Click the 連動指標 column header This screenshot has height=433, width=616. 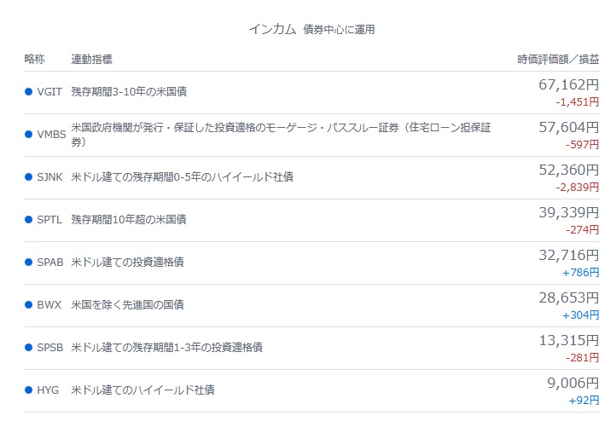pyautogui.click(x=91, y=59)
